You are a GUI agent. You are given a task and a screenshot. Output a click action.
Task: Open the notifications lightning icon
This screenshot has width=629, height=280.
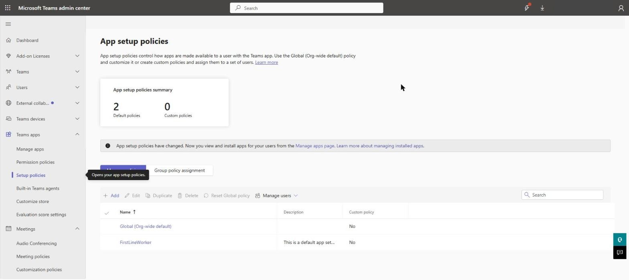coord(527,8)
